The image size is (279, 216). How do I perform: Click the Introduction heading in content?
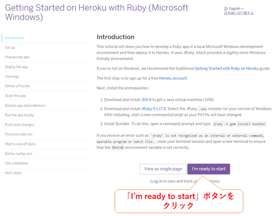click(115, 37)
